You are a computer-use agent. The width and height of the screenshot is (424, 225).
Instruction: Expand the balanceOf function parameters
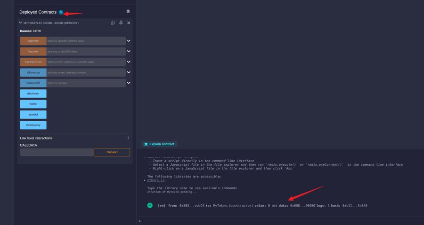coord(129,83)
